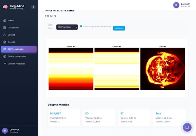The image size is (196, 136).
Task: Click the NCR/NET Voxels 0 value
Action: tap(54, 122)
